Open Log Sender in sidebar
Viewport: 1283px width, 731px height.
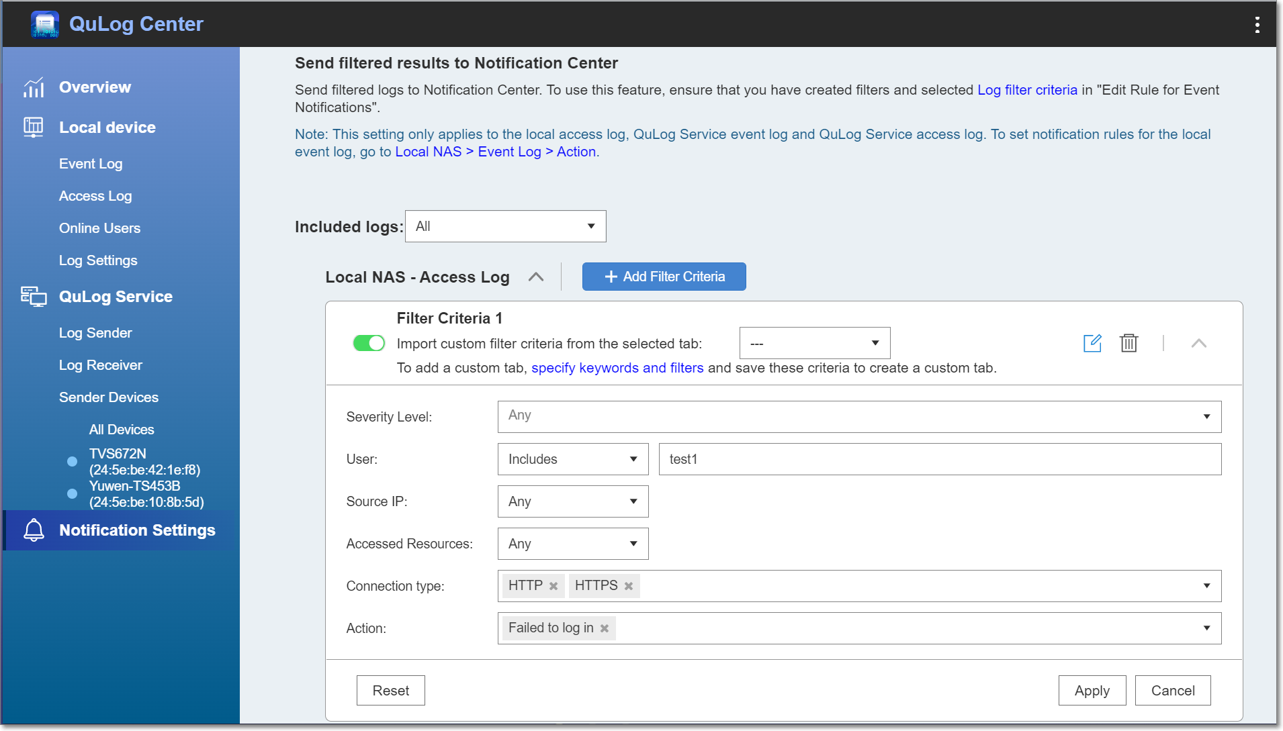[x=95, y=333]
